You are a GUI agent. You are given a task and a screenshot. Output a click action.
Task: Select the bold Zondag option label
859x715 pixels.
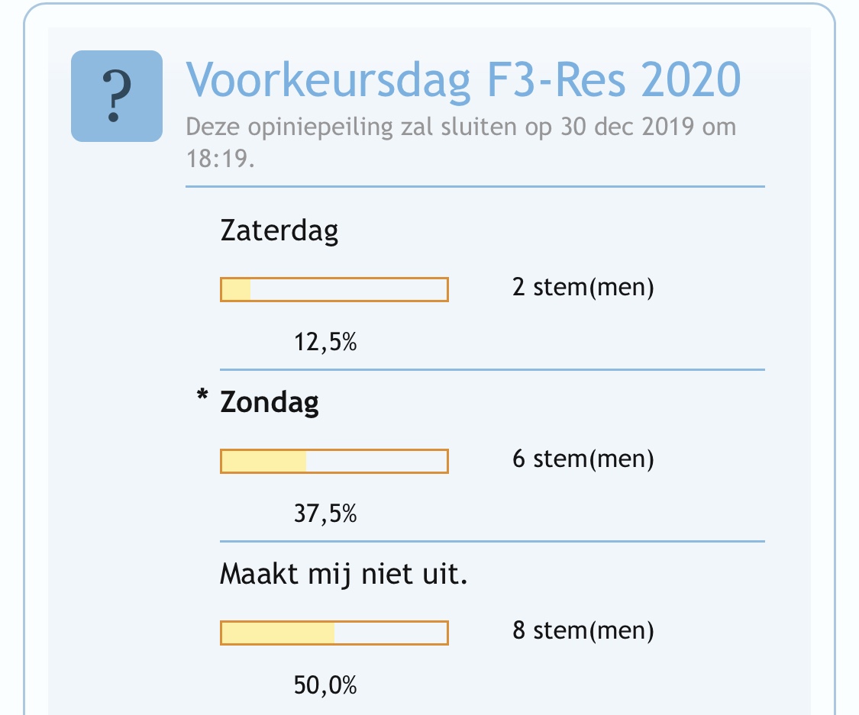[270, 402]
